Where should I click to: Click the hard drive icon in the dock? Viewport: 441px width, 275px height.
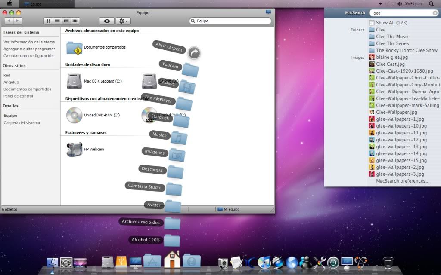tap(107, 263)
